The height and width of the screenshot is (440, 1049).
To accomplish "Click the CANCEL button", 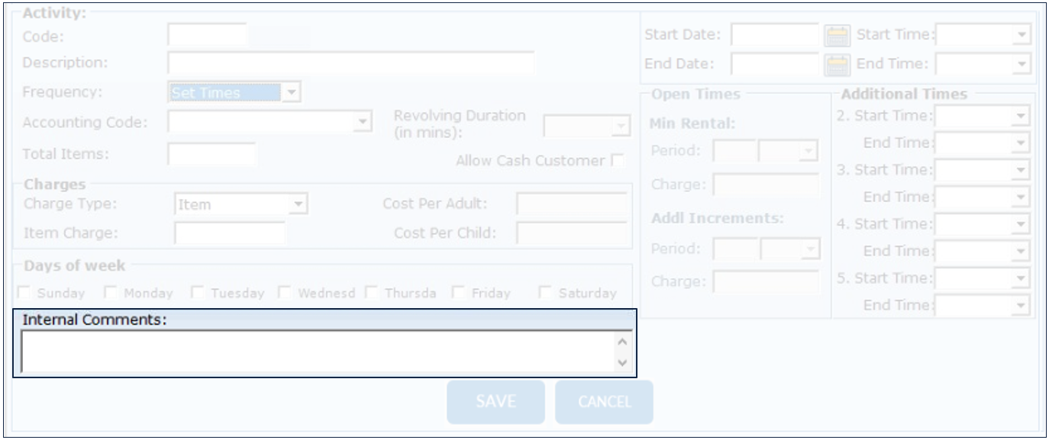I will [x=604, y=402].
